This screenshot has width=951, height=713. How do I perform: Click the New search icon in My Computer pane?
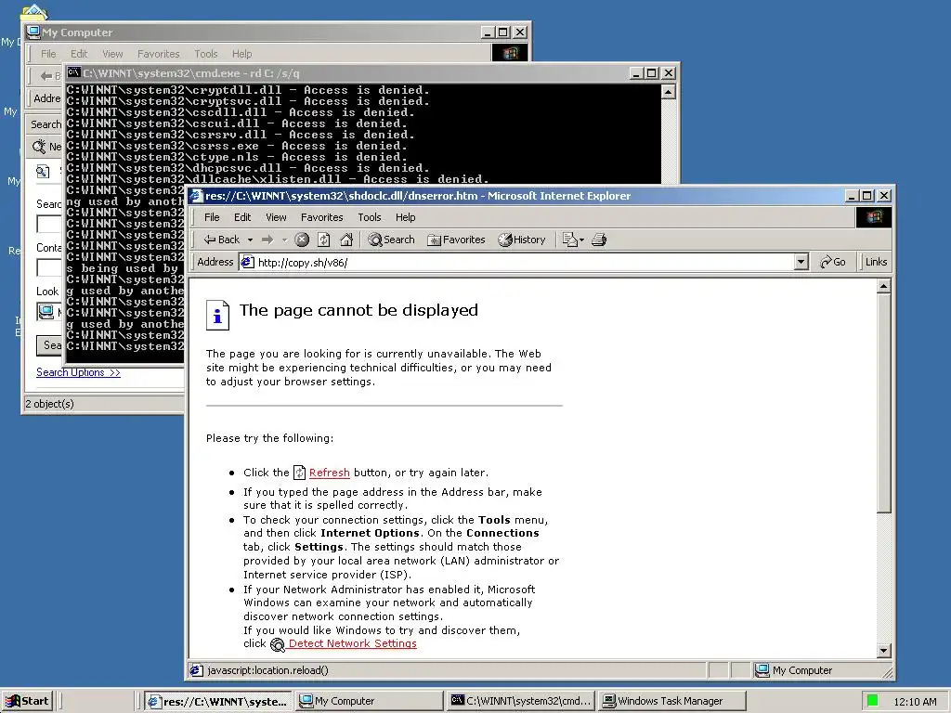(39, 147)
